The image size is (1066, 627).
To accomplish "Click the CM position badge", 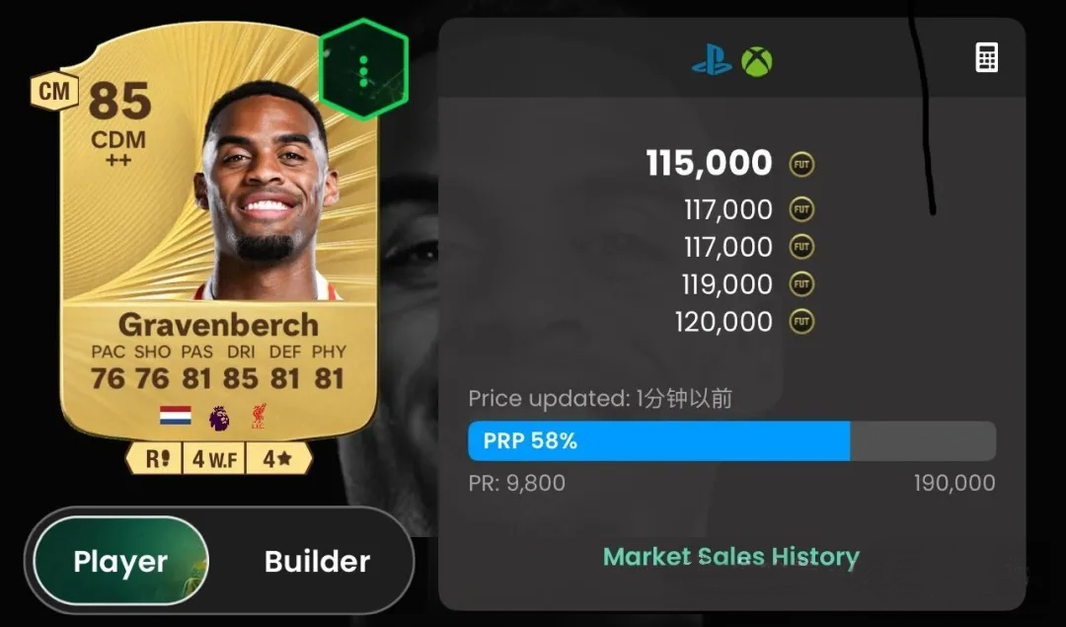I will point(54,91).
